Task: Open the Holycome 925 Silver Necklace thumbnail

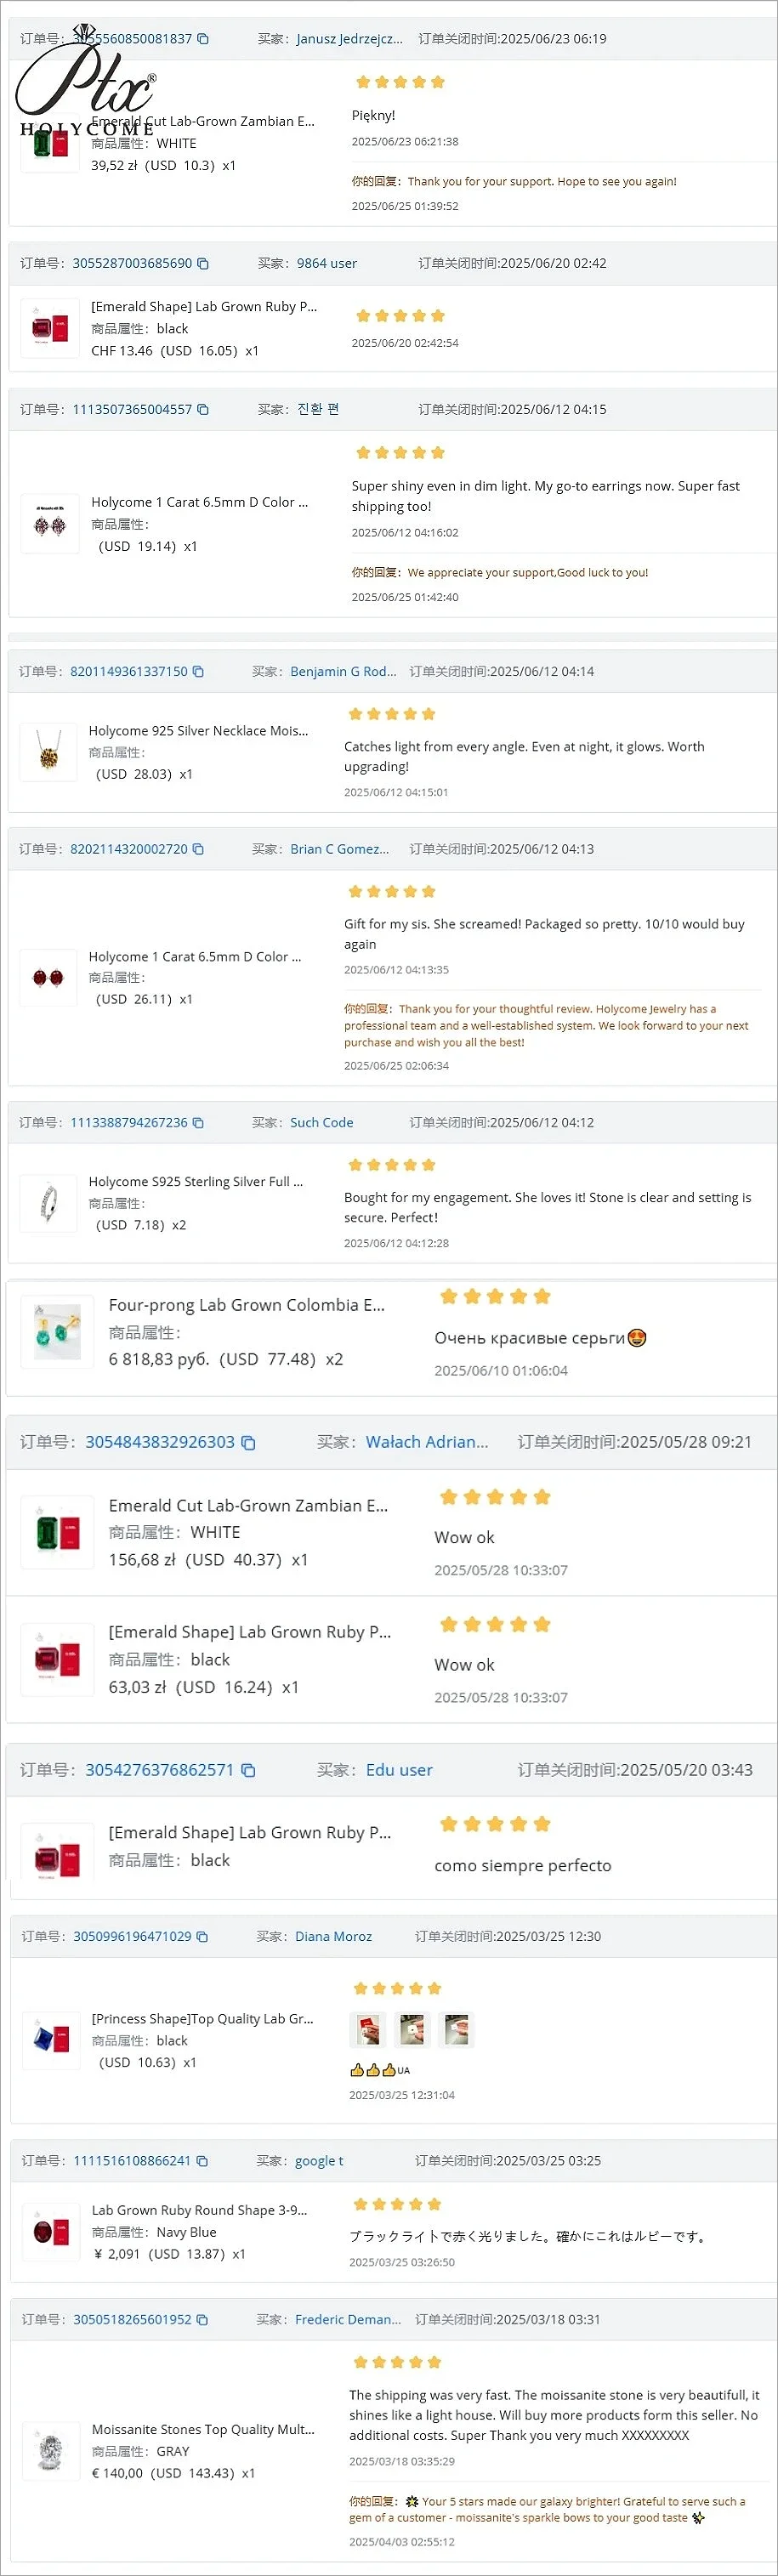Action: 49,752
